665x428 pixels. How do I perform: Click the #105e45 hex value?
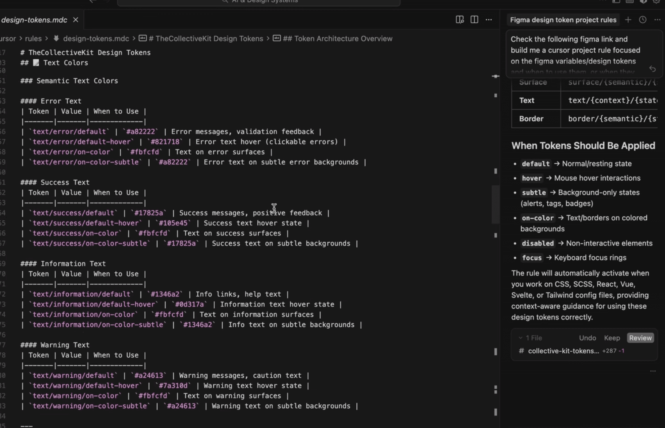tap(173, 223)
